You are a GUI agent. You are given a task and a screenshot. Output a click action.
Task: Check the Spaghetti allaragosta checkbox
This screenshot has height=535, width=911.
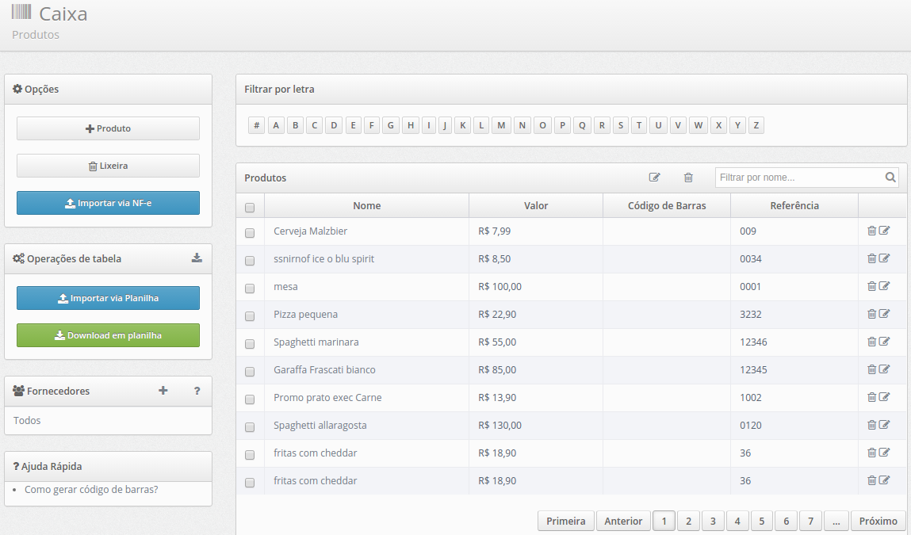[250, 427]
